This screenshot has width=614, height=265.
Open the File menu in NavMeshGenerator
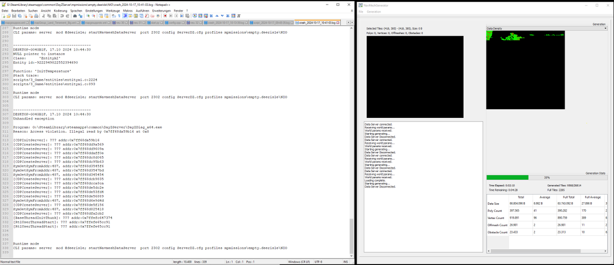361,11
